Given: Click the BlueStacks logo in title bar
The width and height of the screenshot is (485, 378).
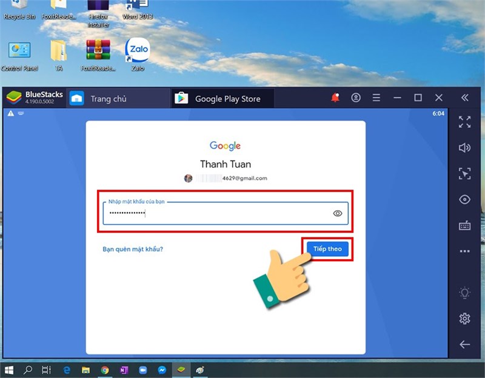Looking at the screenshot, I should coord(14,98).
